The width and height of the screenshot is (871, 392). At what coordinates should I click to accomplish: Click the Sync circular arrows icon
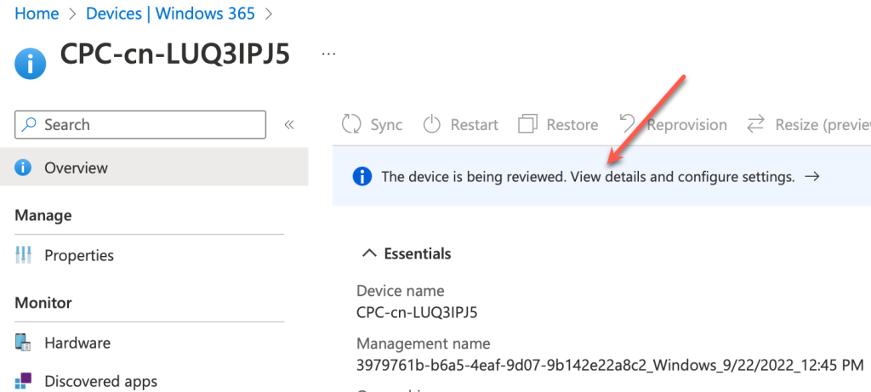[x=351, y=124]
